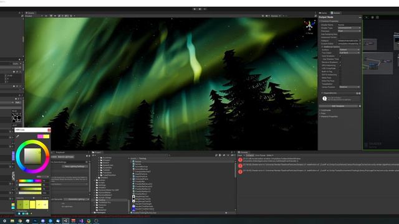Screen dimensions: 399x224
Task: Toggle the GPU Instancing checkbox
Action: [x=340, y=65]
